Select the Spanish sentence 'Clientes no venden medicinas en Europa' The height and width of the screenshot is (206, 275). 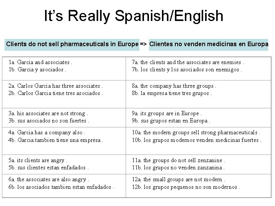(x=209, y=44)
